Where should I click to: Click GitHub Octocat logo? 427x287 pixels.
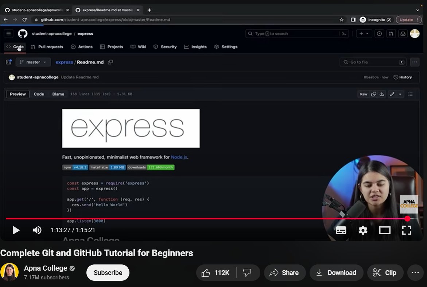[x=23, y=34]
